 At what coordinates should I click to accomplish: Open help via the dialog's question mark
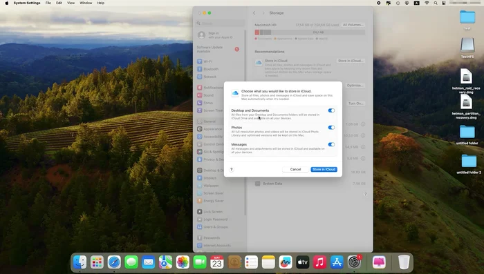pyautogui.click(x=231, y=169)
